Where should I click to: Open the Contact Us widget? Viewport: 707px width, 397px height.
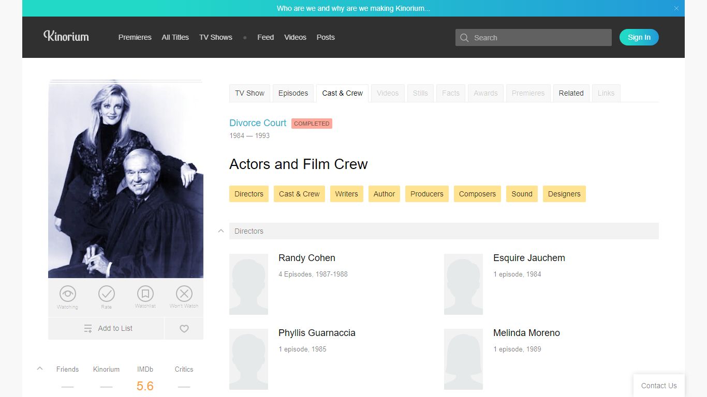[x=659, y=386]
